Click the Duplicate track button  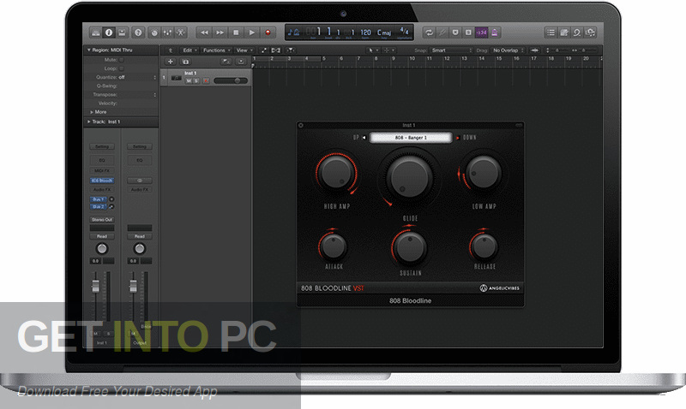click(185, 62)
